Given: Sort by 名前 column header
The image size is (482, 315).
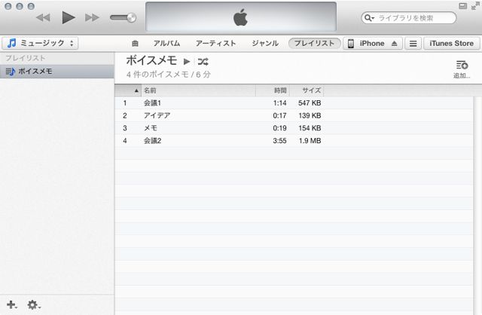Looking at the screenshot, I should tap(199, 90).
